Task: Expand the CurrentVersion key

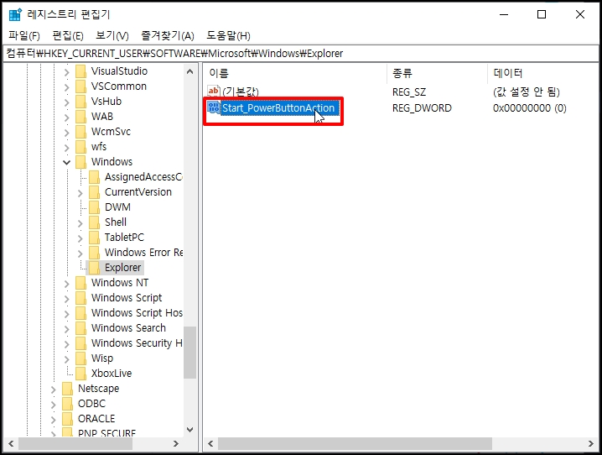Action: coord(80,192)
